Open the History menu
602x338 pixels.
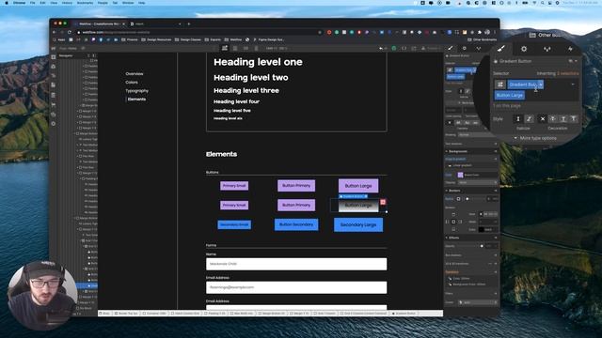point(67,3)
